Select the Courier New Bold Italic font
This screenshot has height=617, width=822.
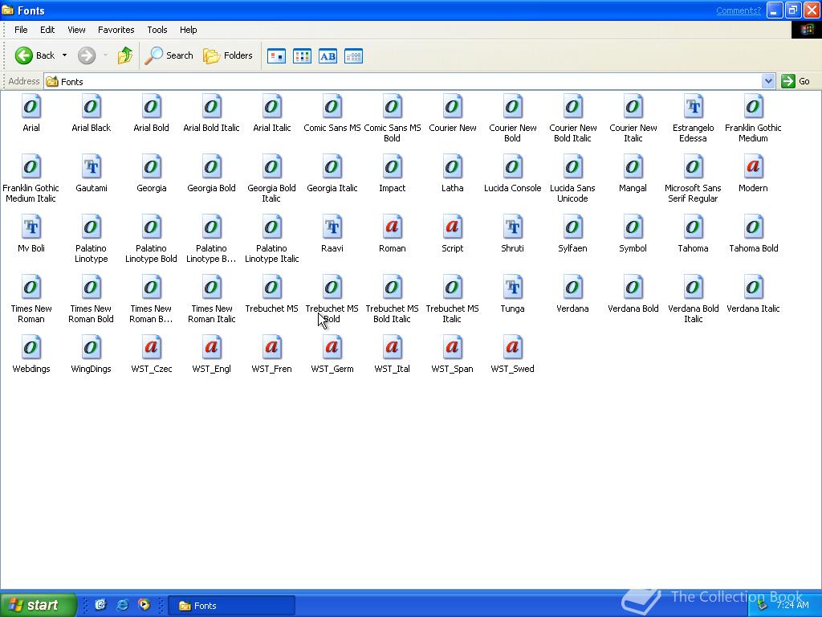click(x=572, y=107)
